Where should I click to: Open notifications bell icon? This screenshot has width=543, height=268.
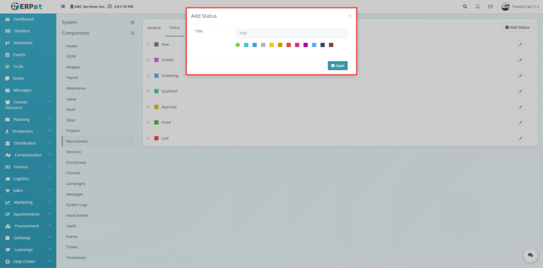click(478, 6)
